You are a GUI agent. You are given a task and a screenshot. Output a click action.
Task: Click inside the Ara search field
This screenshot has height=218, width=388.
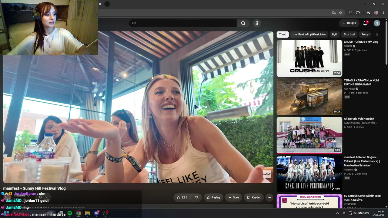182,23
